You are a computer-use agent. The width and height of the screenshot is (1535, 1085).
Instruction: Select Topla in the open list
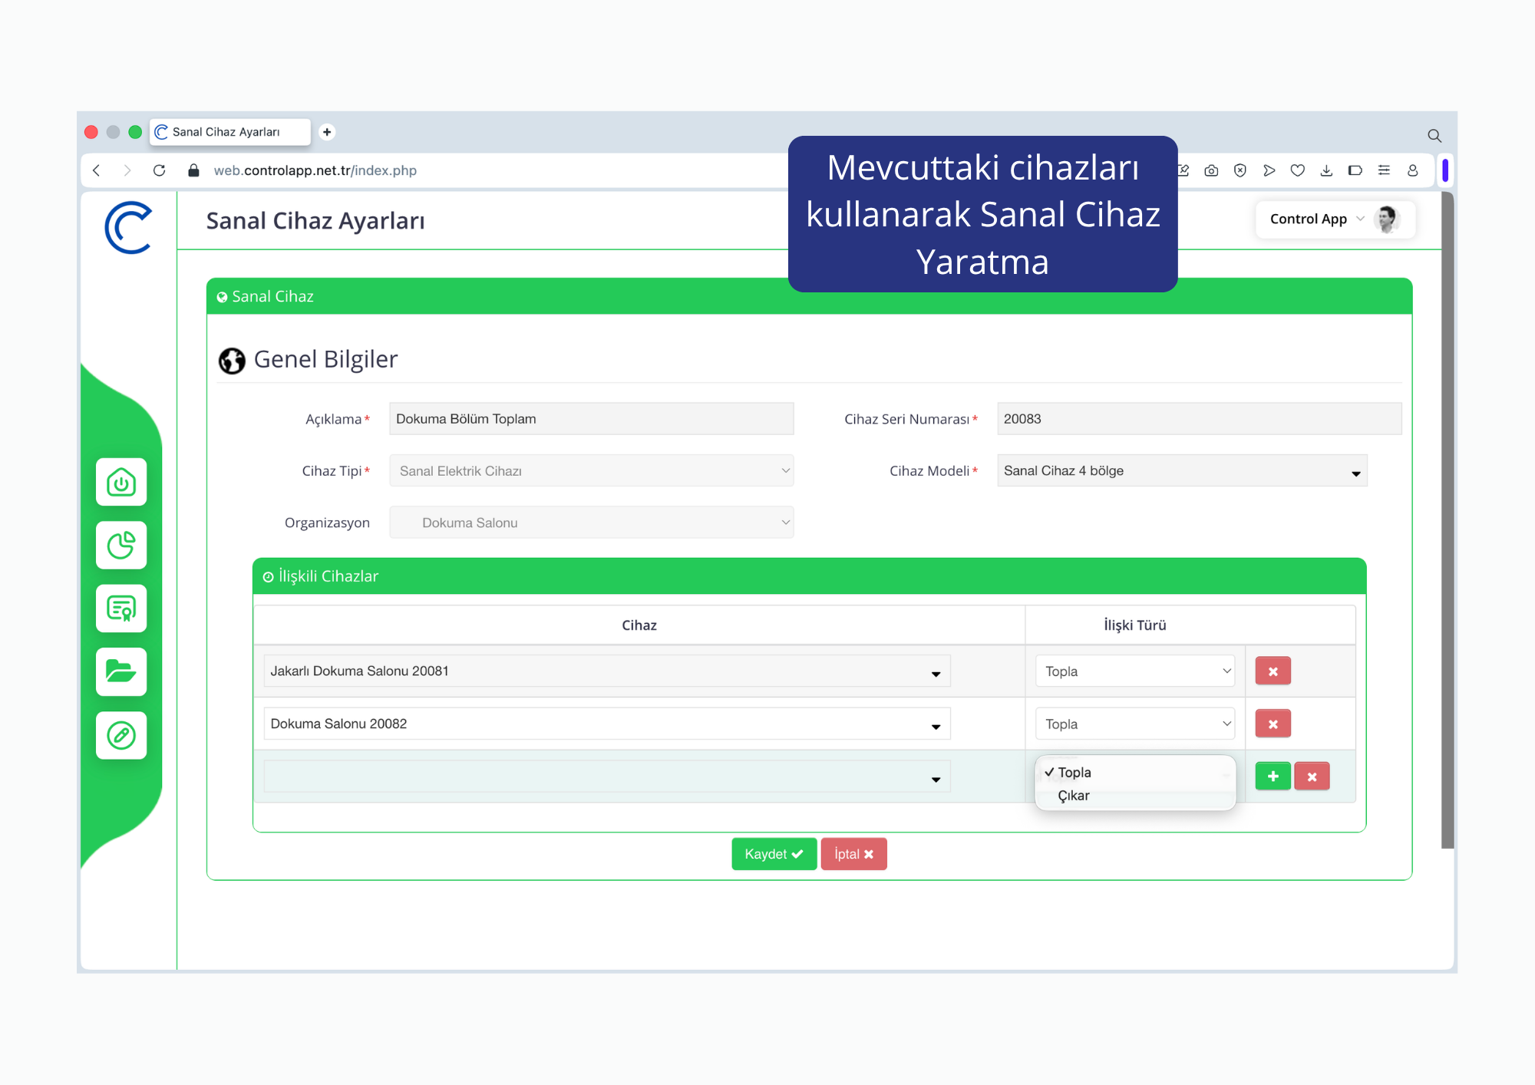pyautogui.click(x=1134, y=773)
